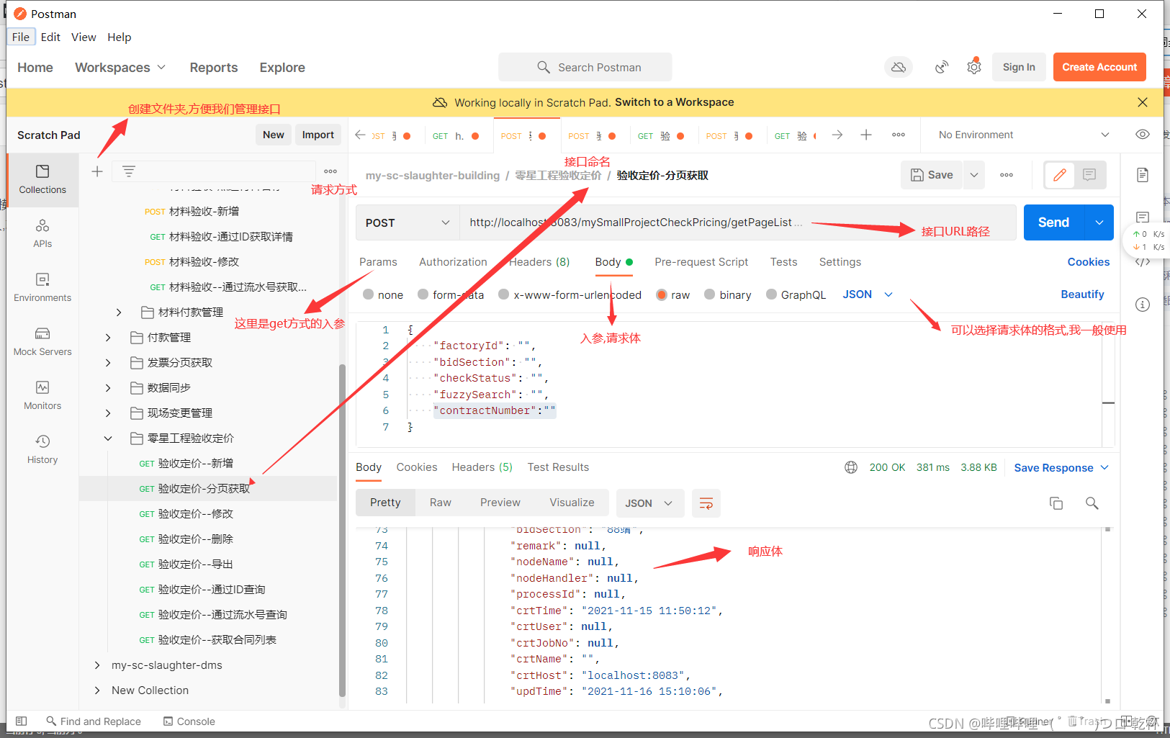Select the none body type
This screenshot has height=738, width=1170.
383,294
